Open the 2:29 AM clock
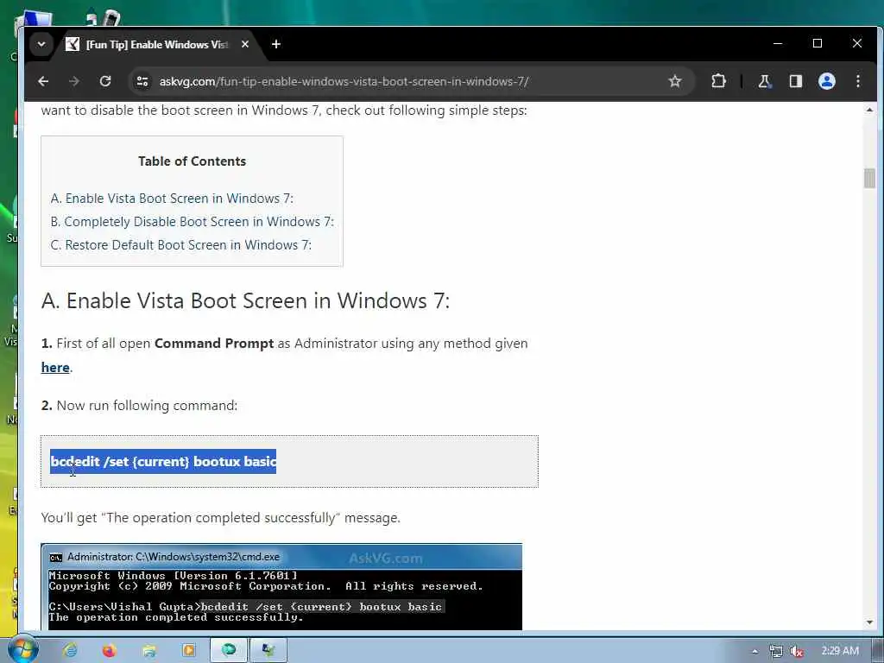This screenshot has height=663, width=884. tap(840, 651)
